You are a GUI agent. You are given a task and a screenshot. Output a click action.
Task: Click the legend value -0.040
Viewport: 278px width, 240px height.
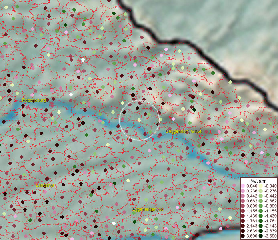coord(270,186)
